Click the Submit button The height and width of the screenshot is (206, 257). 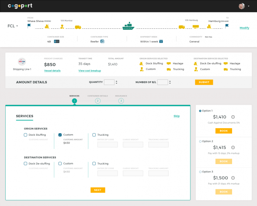pyautogui.click(x=204, y=82)
